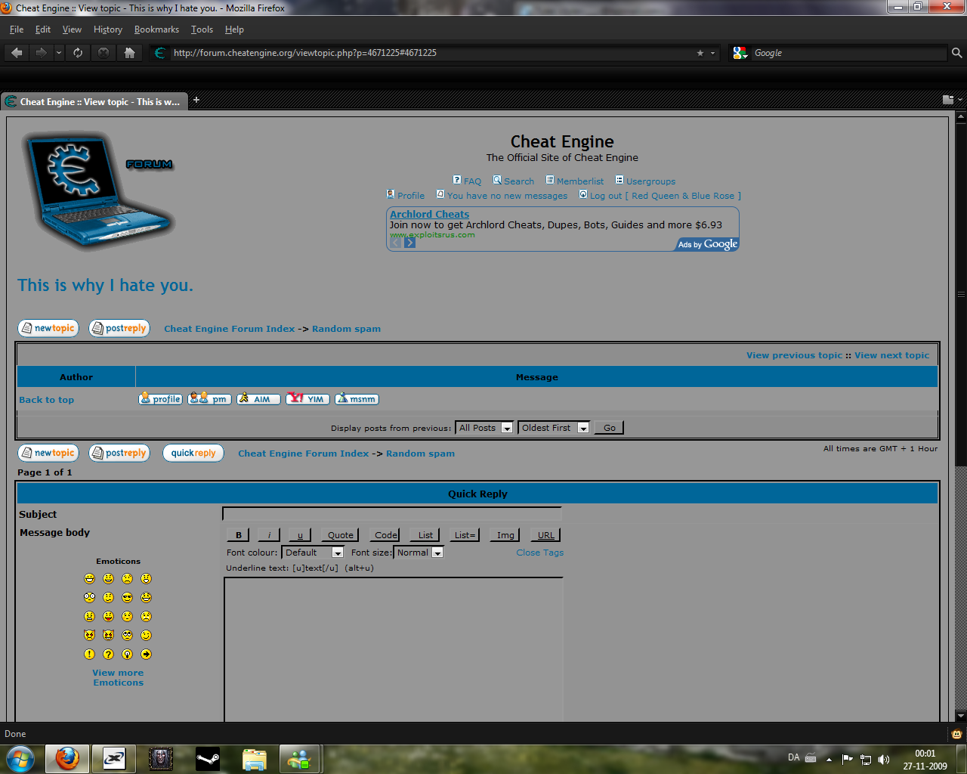Open the Memberlist link
Image resolution: width=967 pixels, height=774 pixels.
coord(580,181)
